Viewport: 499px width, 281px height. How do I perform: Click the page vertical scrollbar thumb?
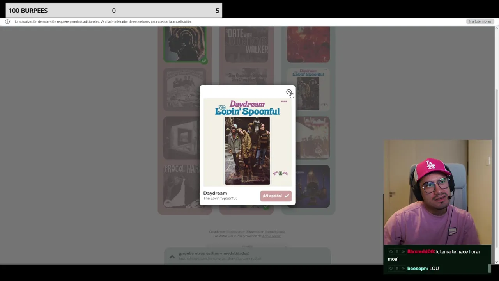click(x=496, y=168)
